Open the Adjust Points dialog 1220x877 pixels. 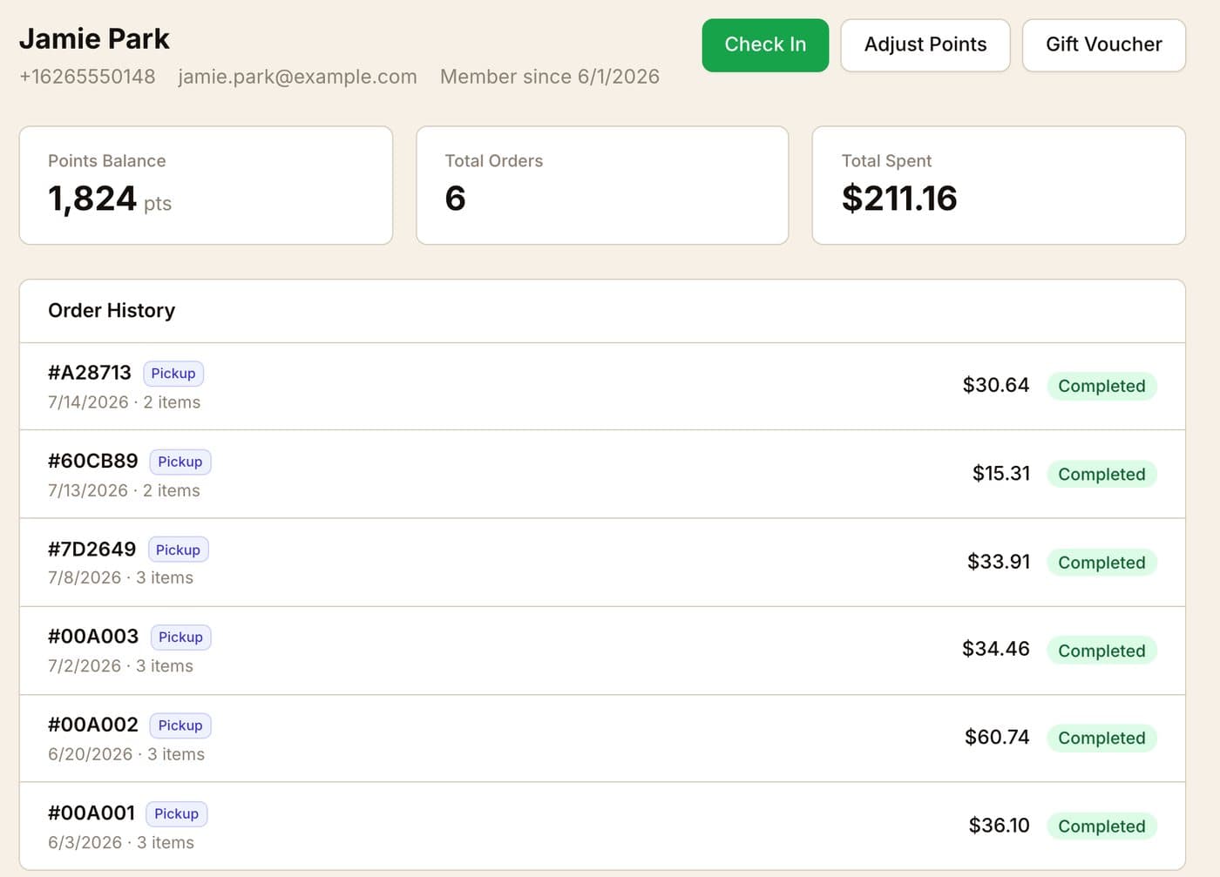pyautogui.click(x=925, y=45)
